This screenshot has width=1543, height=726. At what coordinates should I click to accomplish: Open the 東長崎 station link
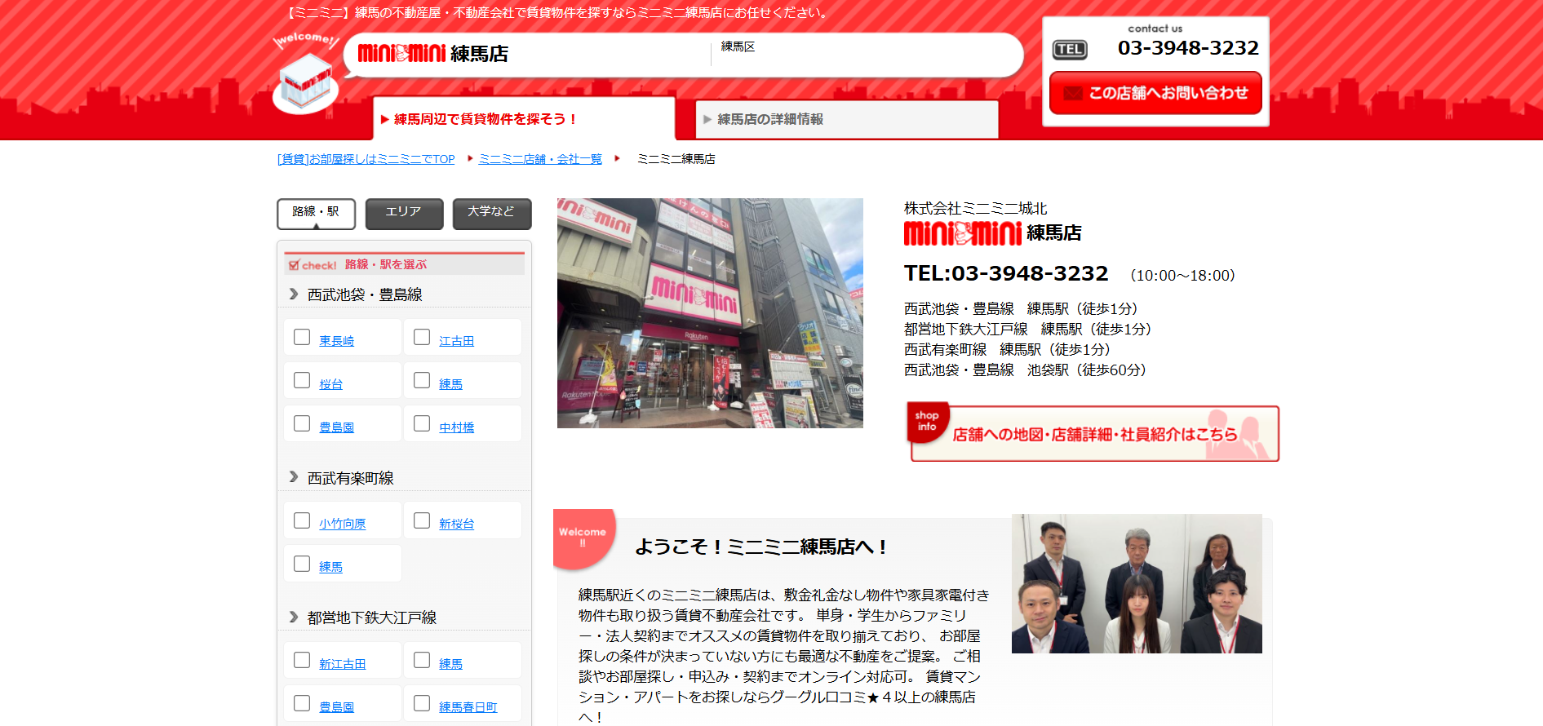pyautogui.click(x=336, y=341)
